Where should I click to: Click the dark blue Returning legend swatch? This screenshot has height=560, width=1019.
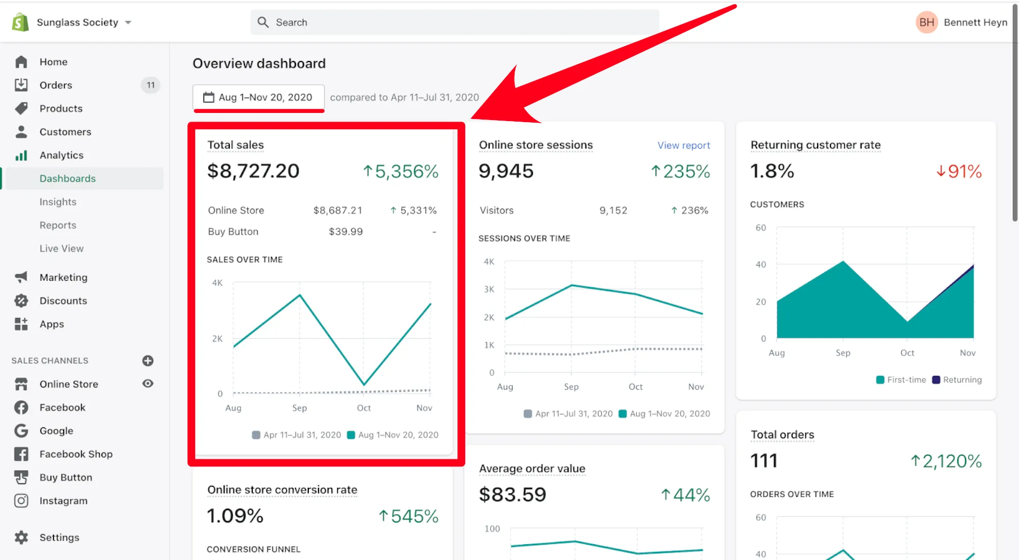tap(936, 380)
